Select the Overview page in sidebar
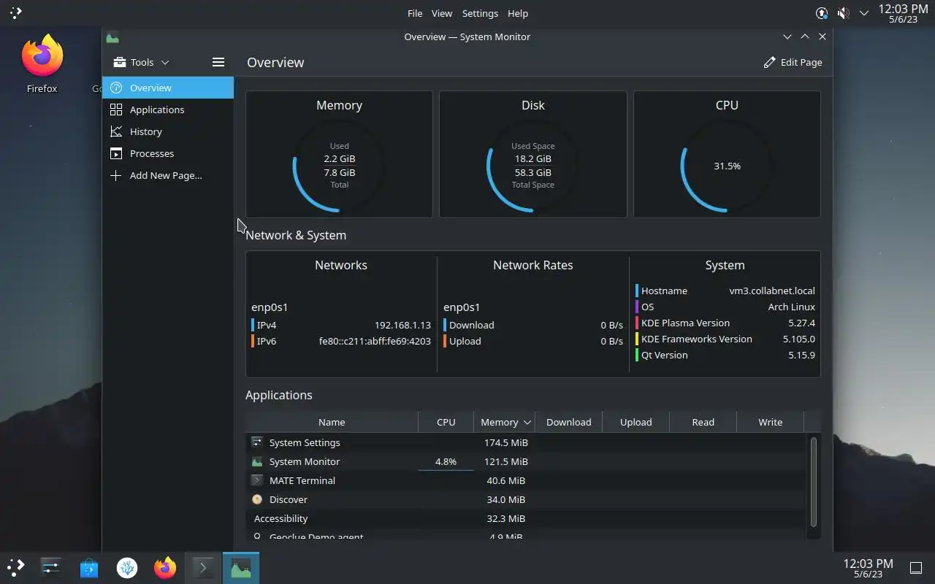 [168, 88]
